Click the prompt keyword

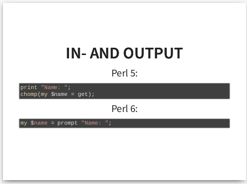(x=68, y=123)
